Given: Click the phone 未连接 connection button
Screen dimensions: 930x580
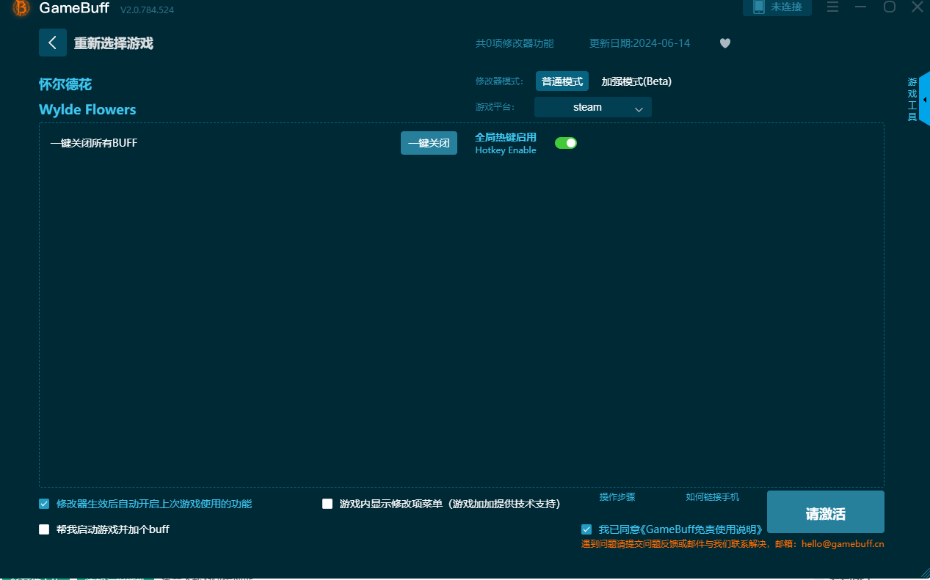Looking at the screenshot, I should tap(777, 7).
